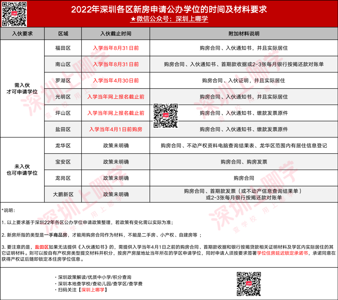Click 龙岗区 materials 购房合同

click(x=244, y=178)
